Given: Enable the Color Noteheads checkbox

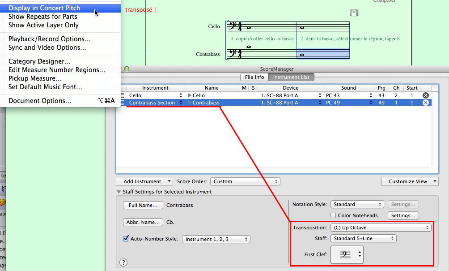Looking at the screenshot, I should point(333,215).
